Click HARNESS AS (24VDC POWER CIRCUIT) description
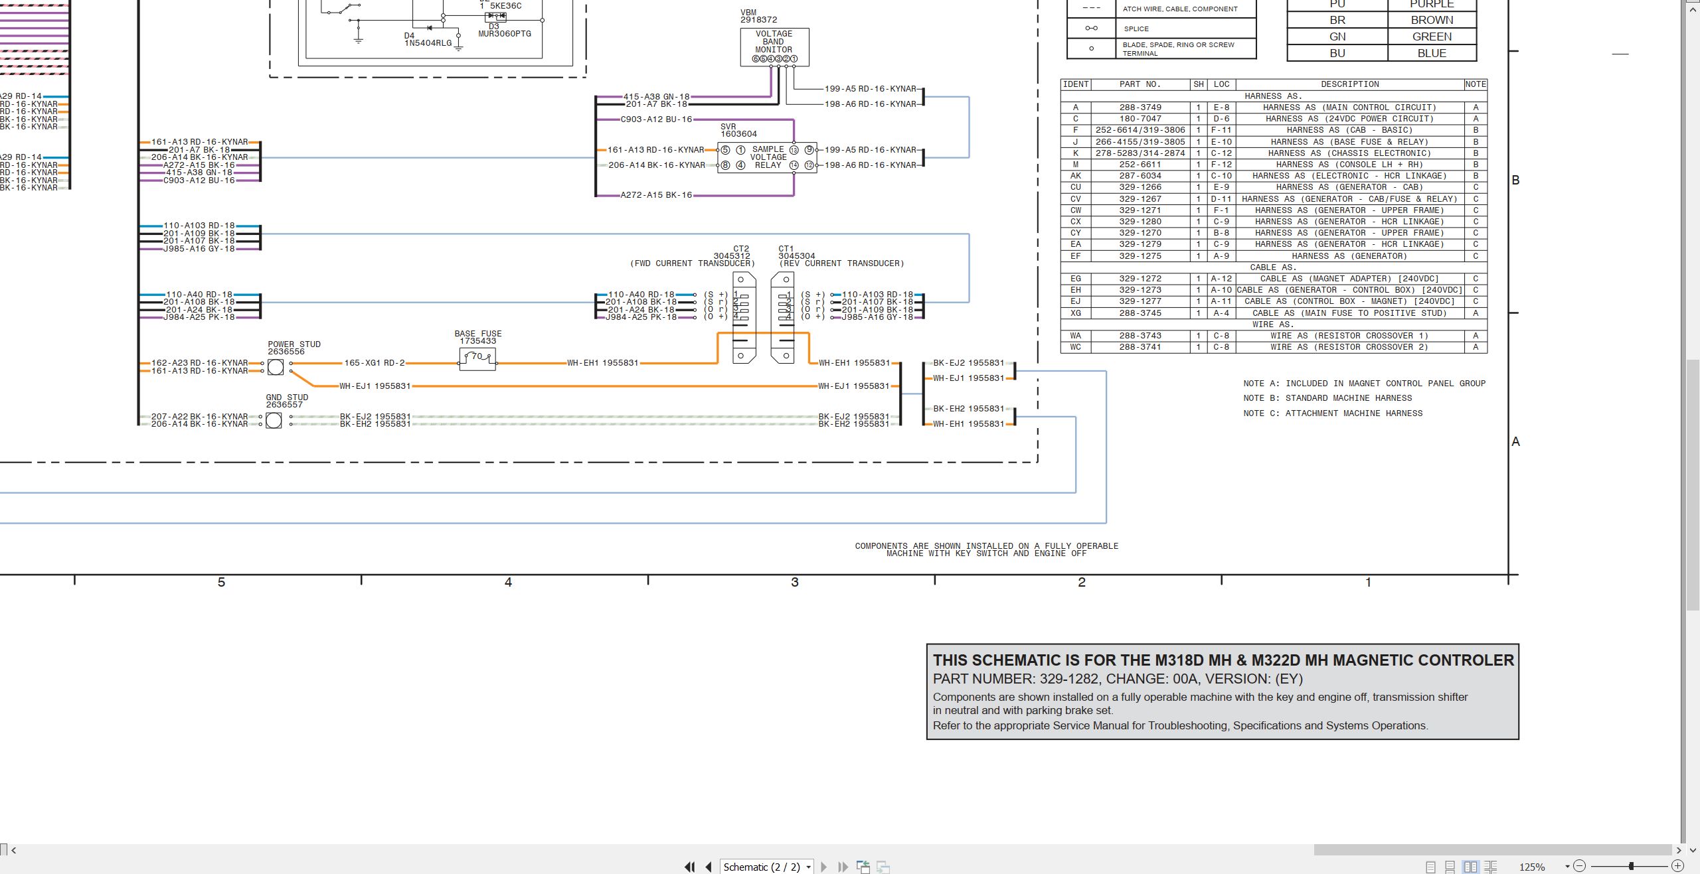 pos(1349,119)
